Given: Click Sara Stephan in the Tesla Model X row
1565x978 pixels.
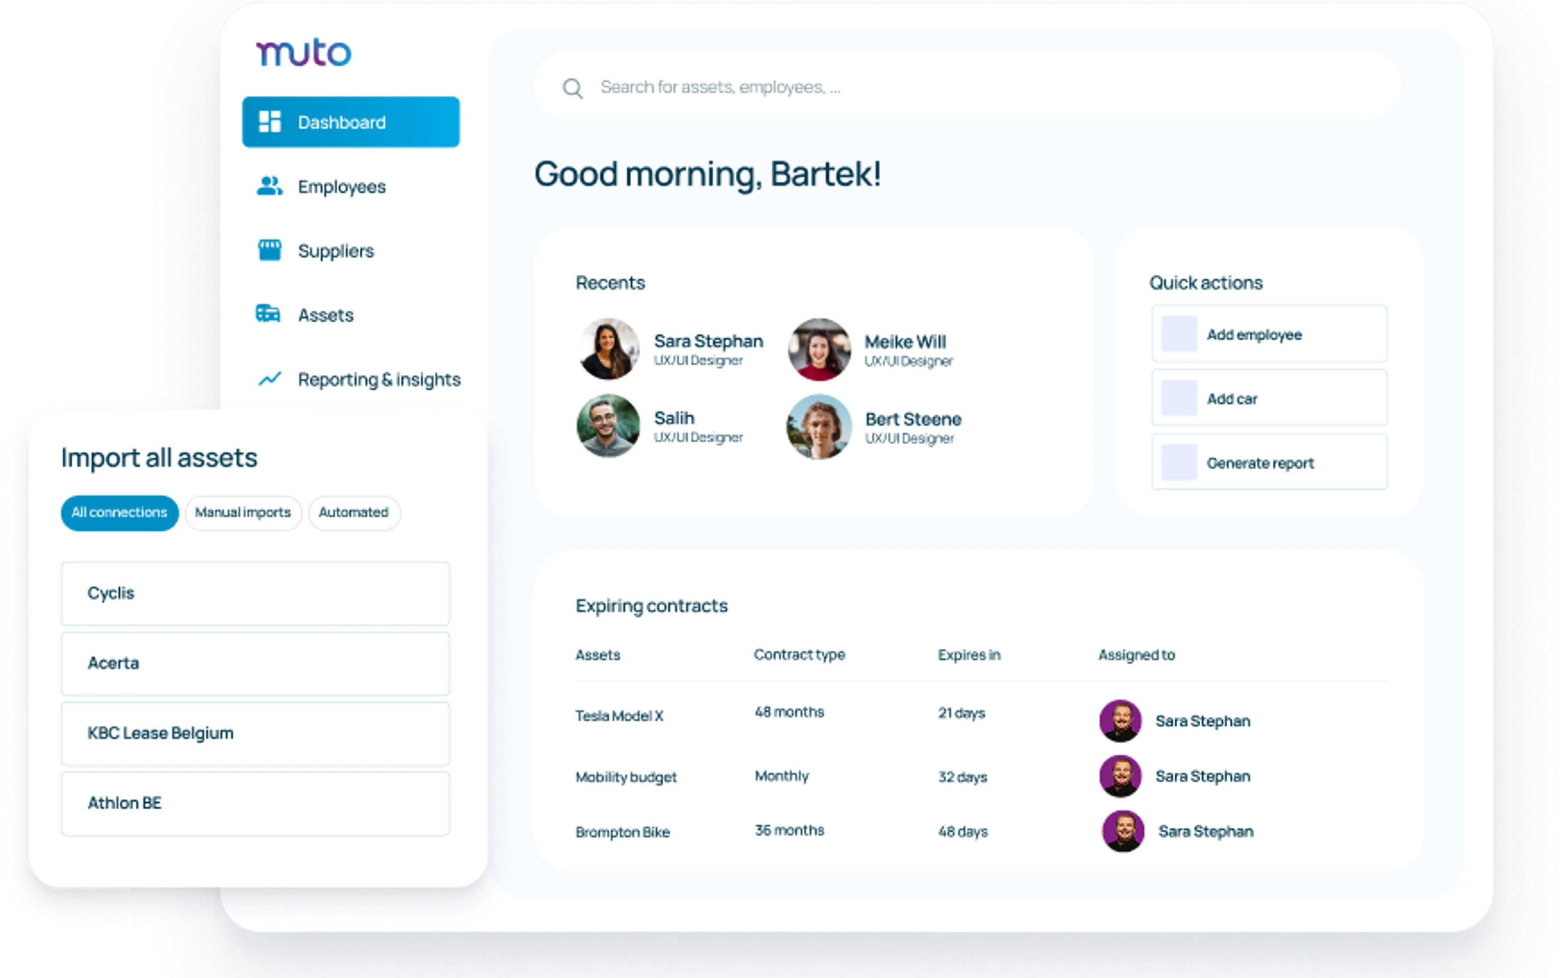Looking at the screenshot, I should tap(1203, 721).
